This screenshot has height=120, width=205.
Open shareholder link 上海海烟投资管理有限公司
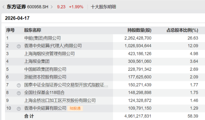(x=49, y=54)
